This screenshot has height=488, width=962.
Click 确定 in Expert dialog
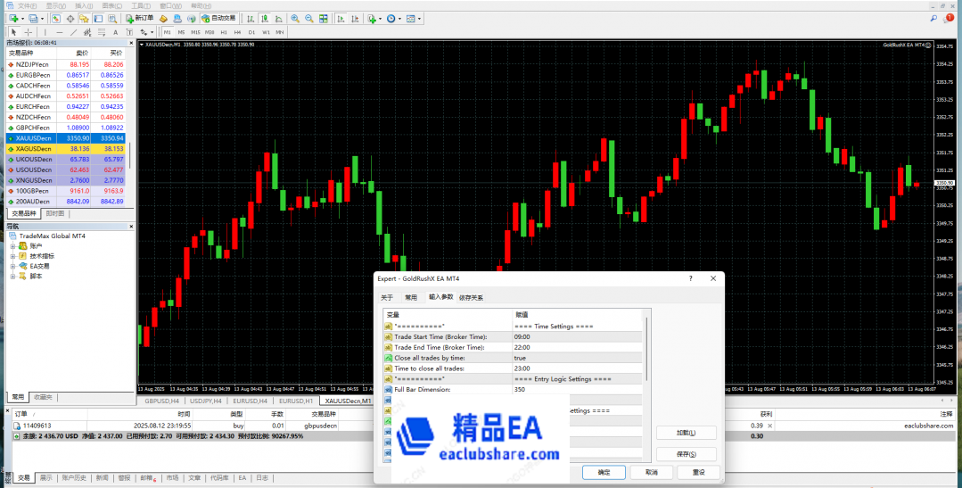[604, 472]
